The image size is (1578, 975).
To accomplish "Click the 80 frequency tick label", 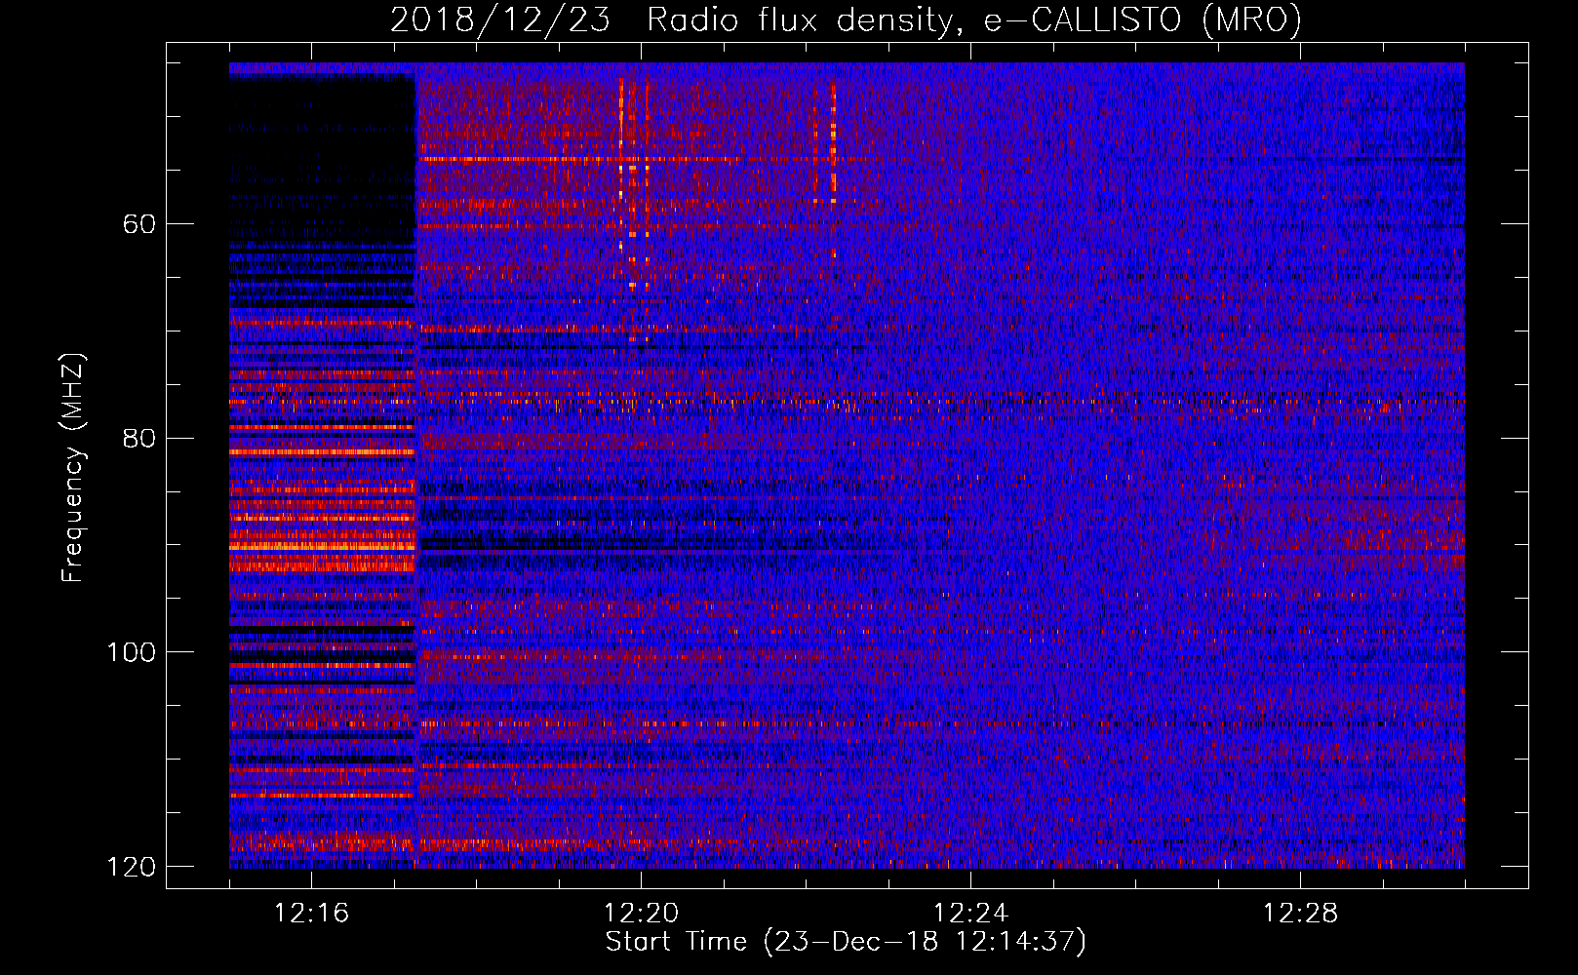I will point(139,438).
